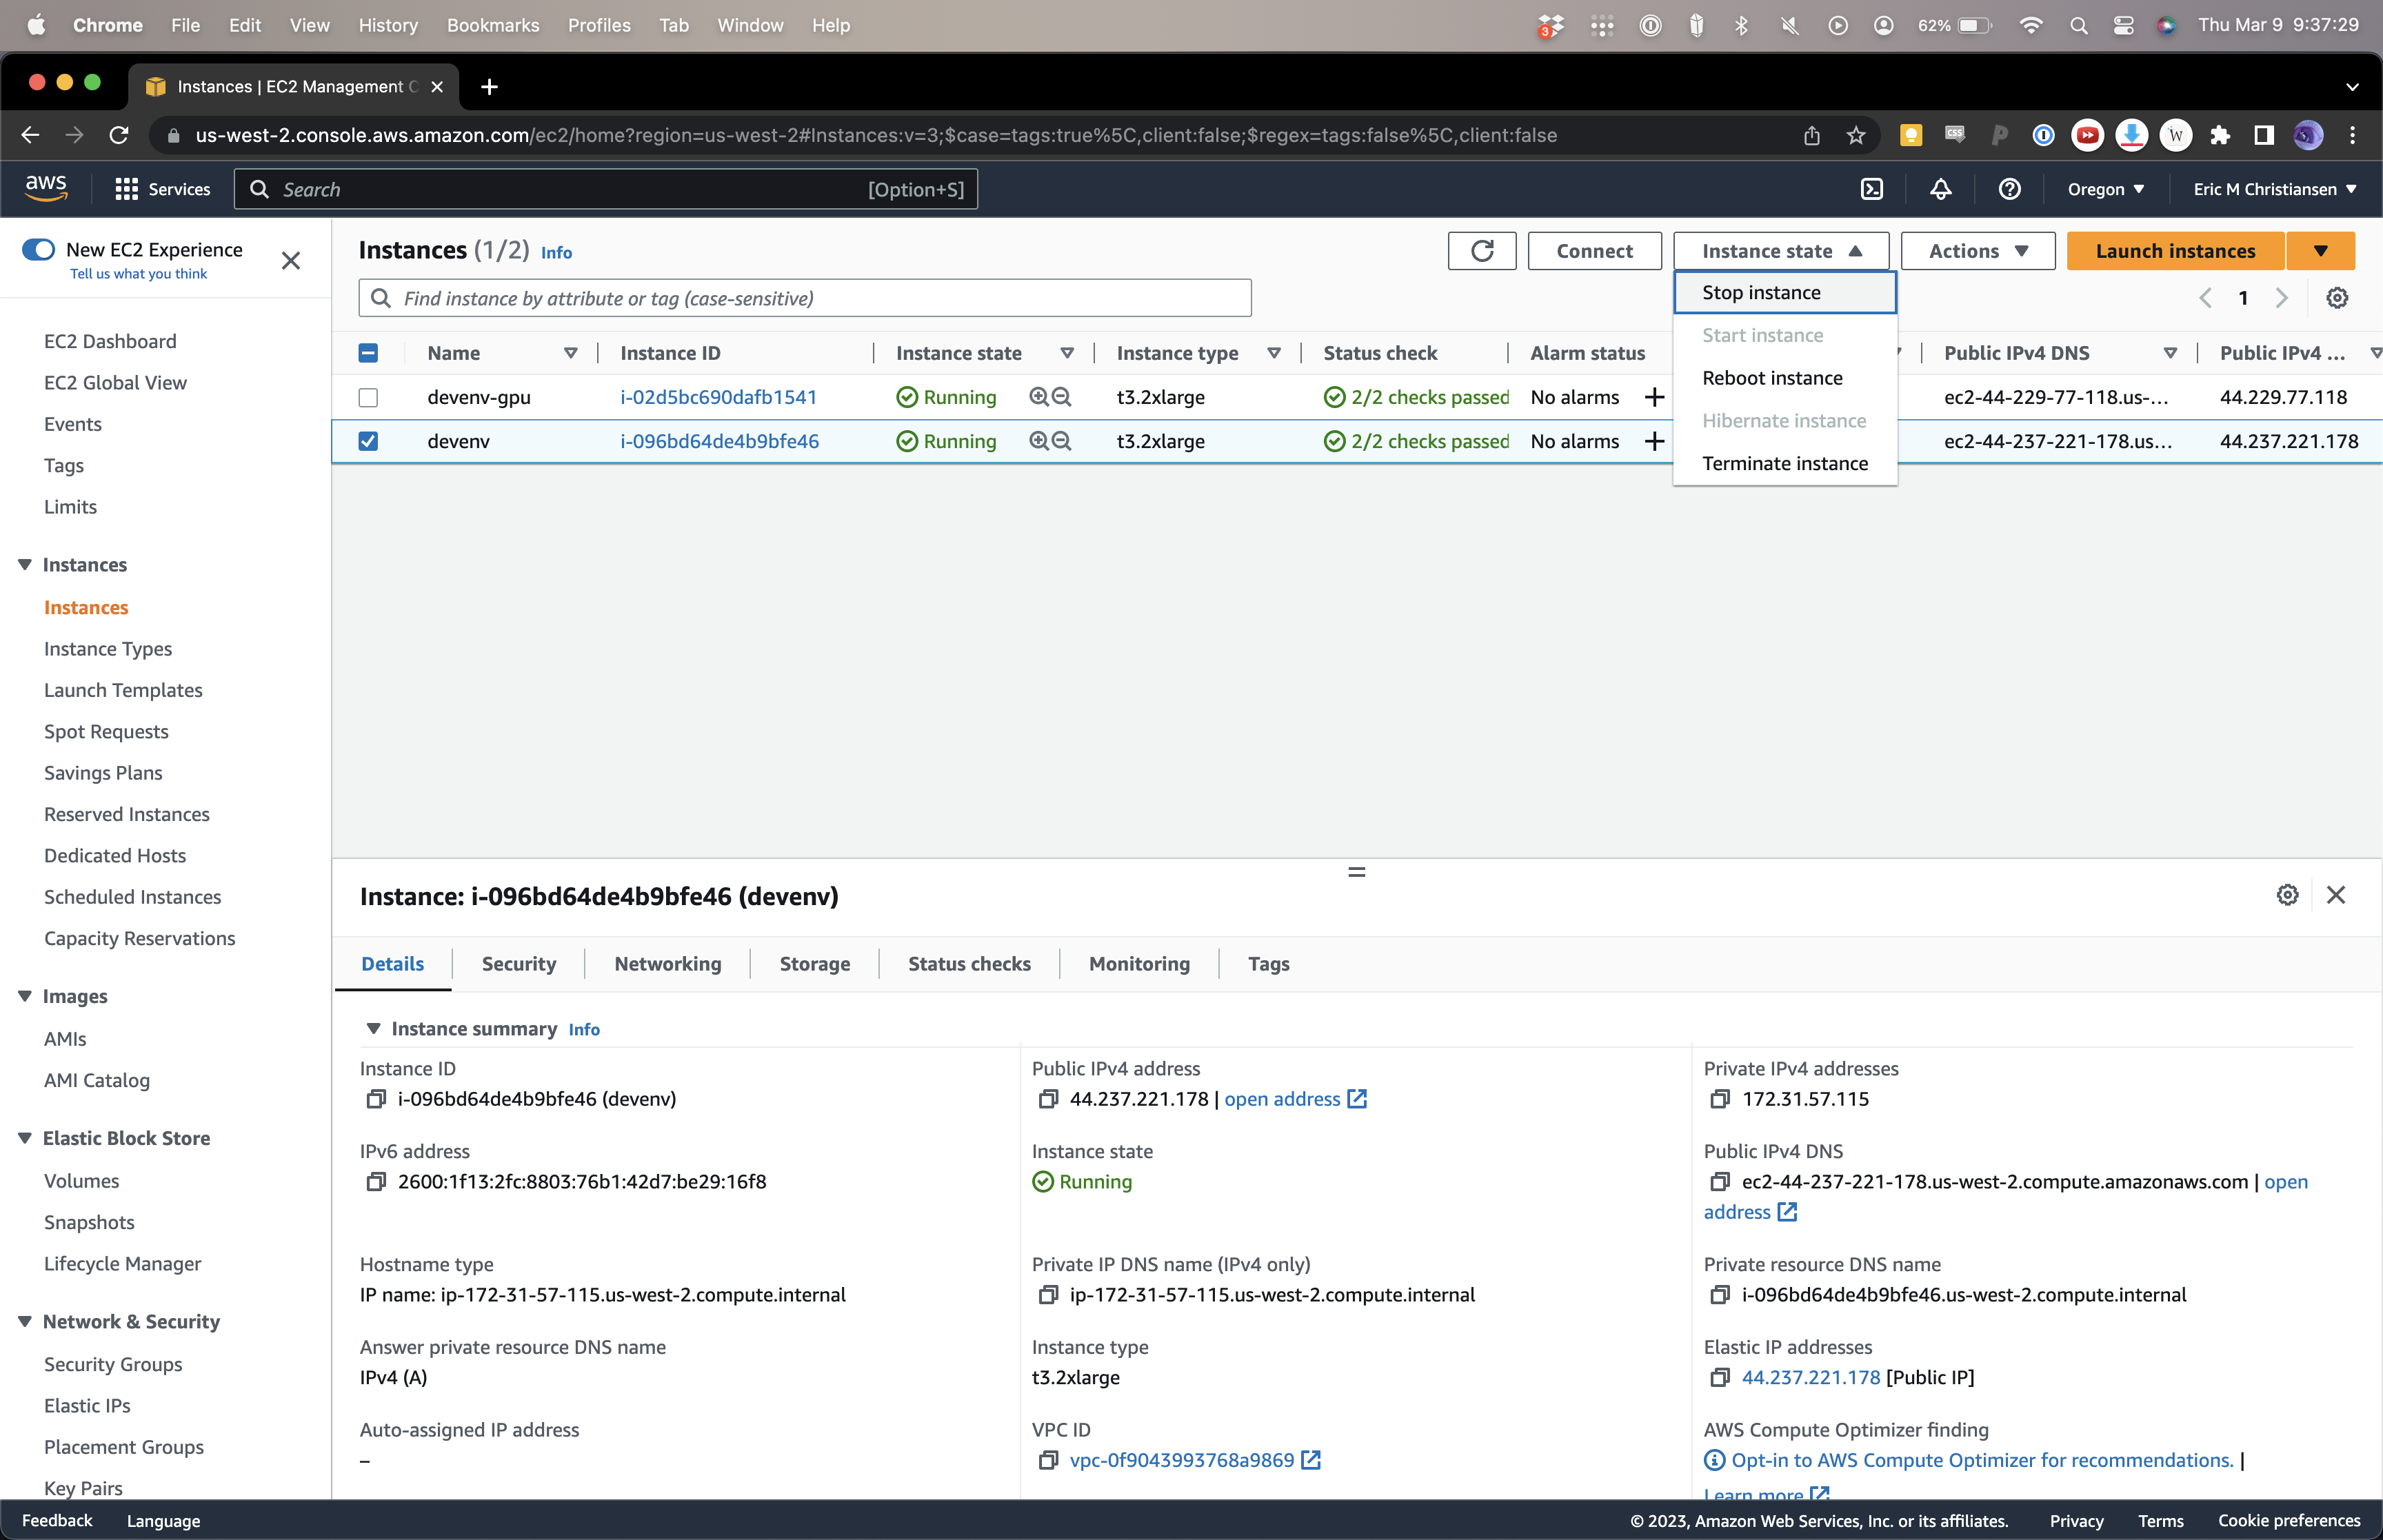Collapse the Elastic Block Store sidebar section
Screen dimensions: 2383x1540
[25, 1138]
